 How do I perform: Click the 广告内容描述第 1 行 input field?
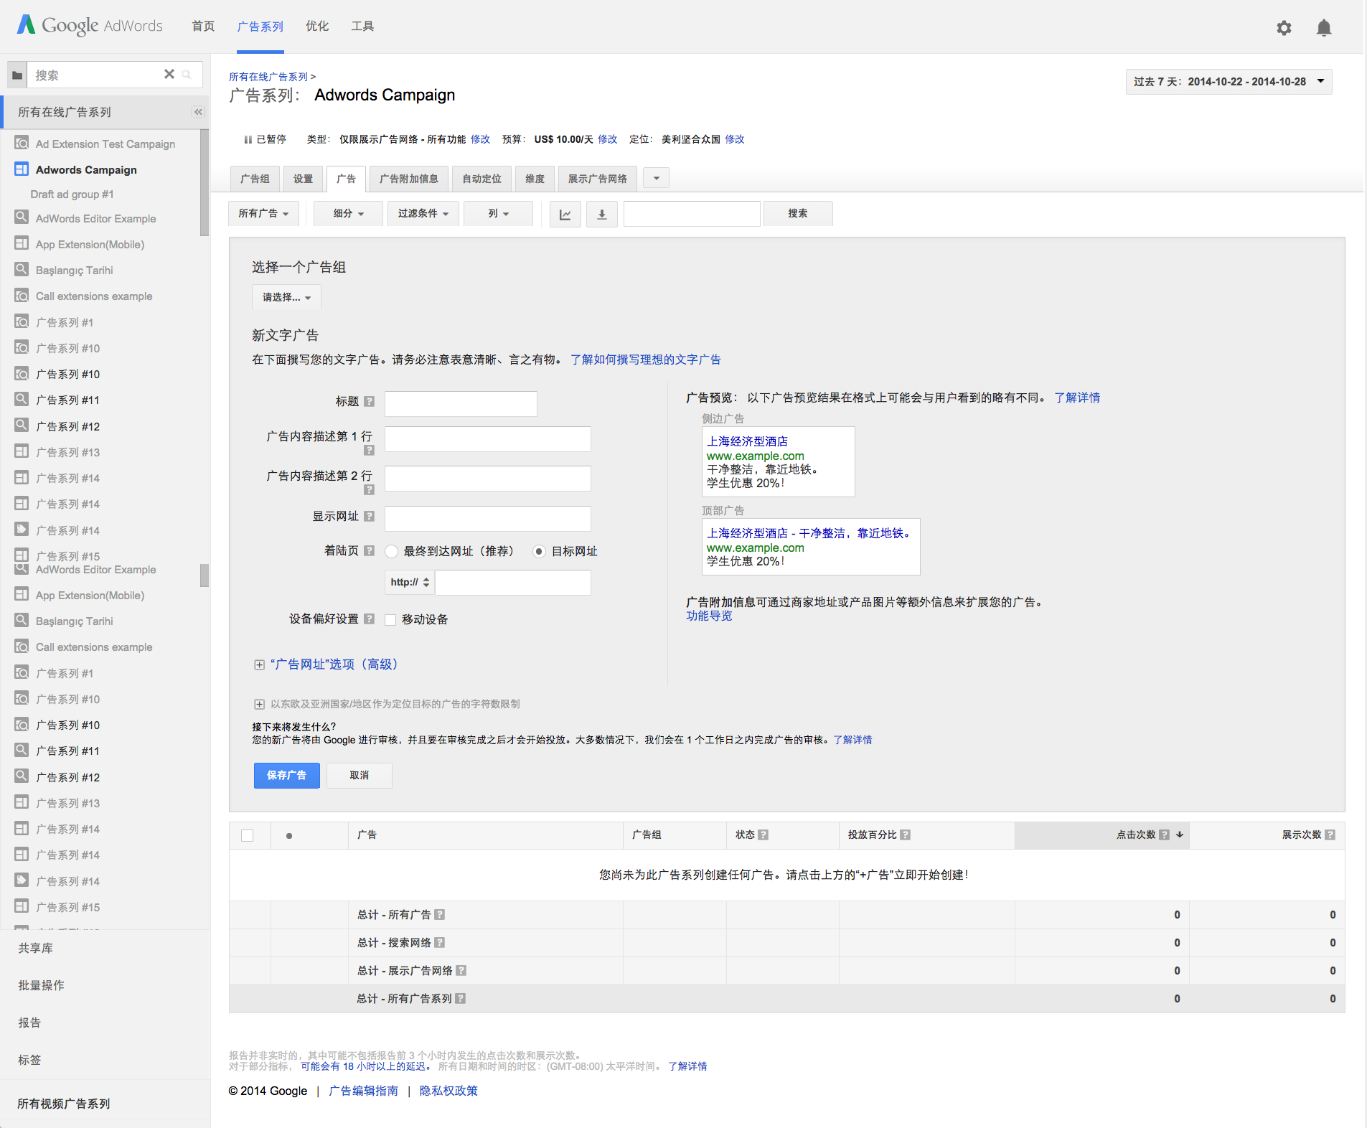click(488, 439)
